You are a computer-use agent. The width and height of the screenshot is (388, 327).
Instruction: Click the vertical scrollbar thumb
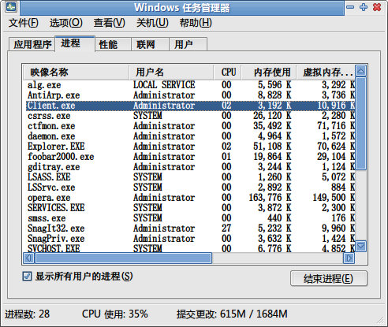click(x=360, y=124)
